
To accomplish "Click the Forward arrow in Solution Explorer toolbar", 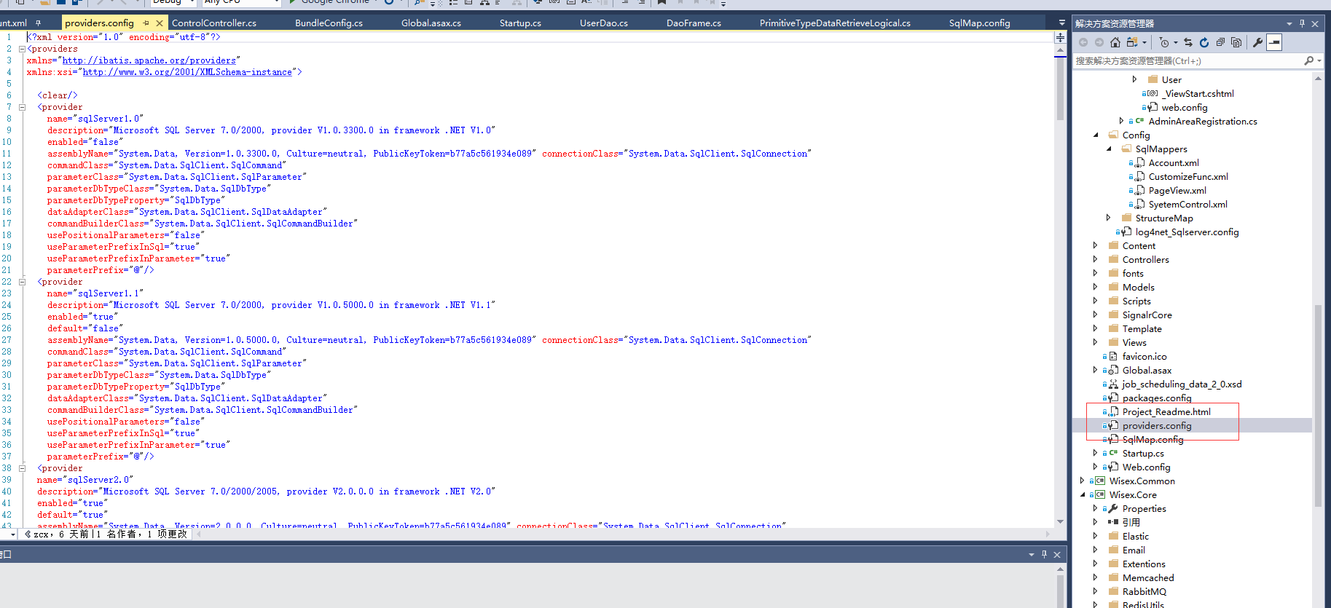I will (1099, 42).
